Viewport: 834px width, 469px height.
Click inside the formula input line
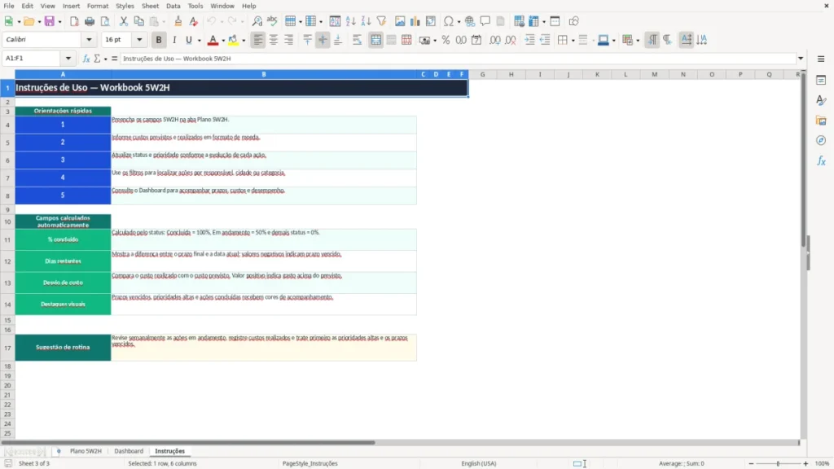(458, 59)
